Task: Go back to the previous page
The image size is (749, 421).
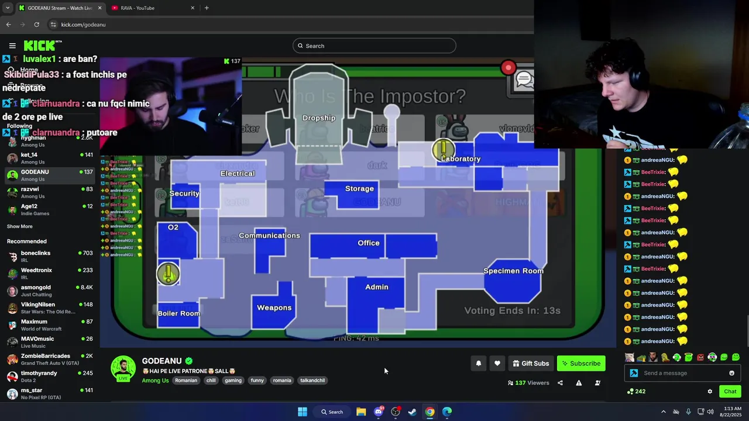Action: (8, 25)
